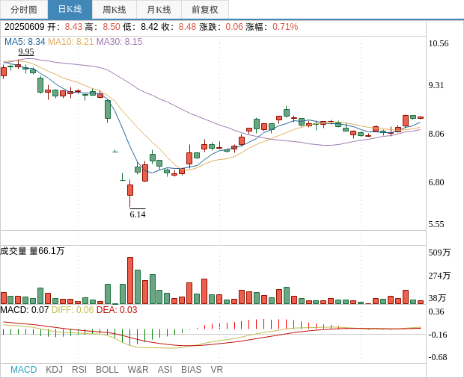
Task: Click the 前复权 adjustment option
Action: tap(205, 10)
